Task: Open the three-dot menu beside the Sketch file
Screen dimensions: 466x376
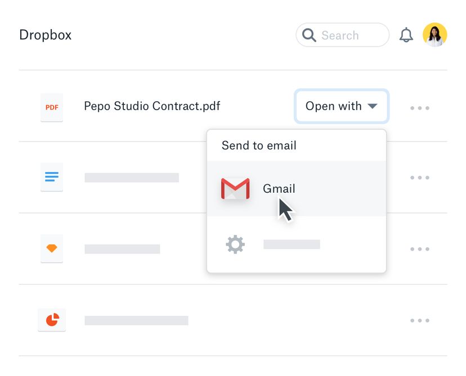Action: (x=420, y=248)
